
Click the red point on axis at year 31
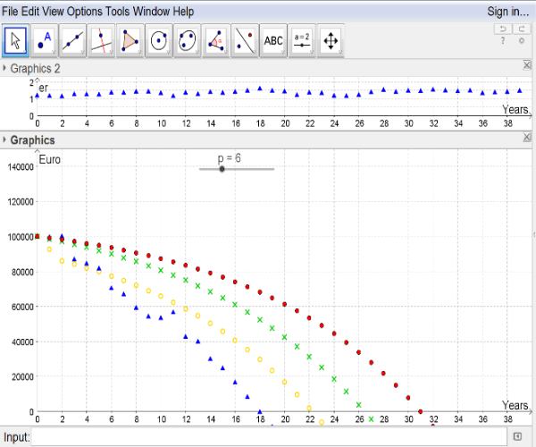[421, 411]
